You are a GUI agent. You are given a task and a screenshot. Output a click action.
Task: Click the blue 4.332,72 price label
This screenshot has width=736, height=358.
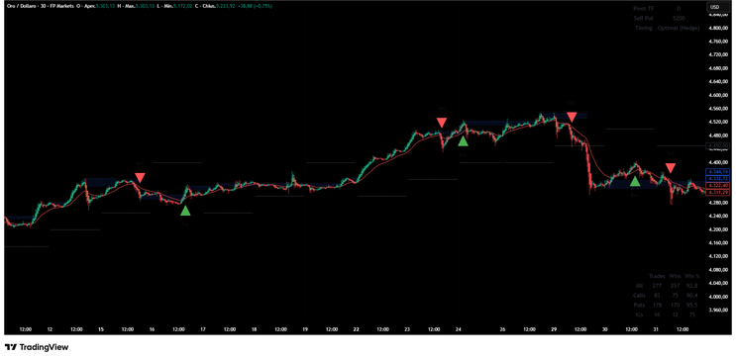[718, 179]
